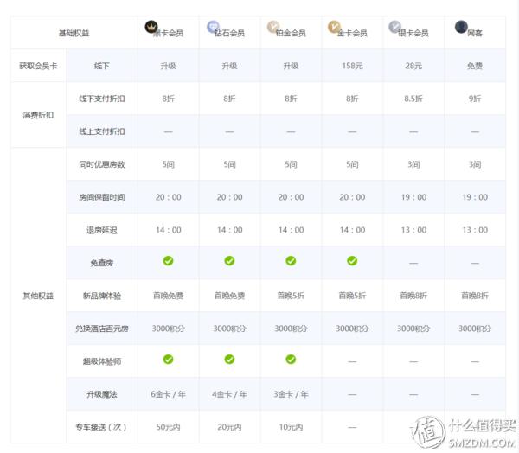Click the 专车接送（次）row label
The image size is (519, 453).
pos(101,427)
